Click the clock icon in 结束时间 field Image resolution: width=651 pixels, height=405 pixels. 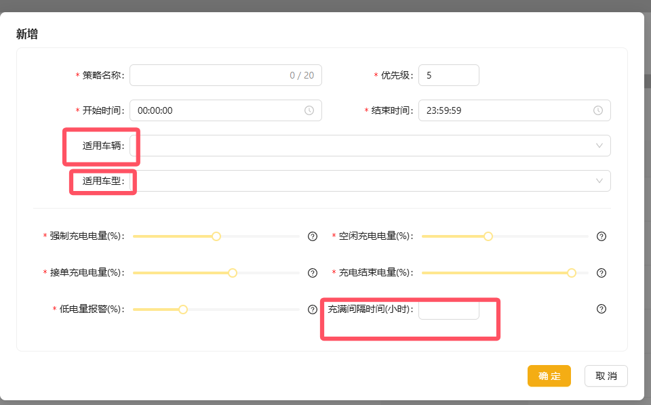(598, 110)
